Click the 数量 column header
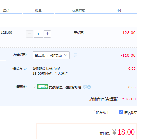 click(38, 11)
